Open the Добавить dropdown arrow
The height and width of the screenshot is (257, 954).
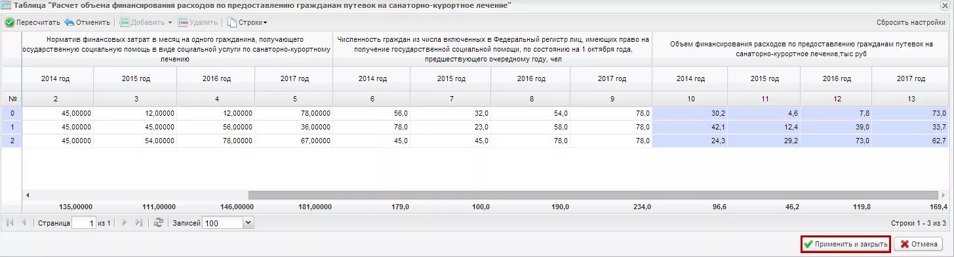point(170,22)
